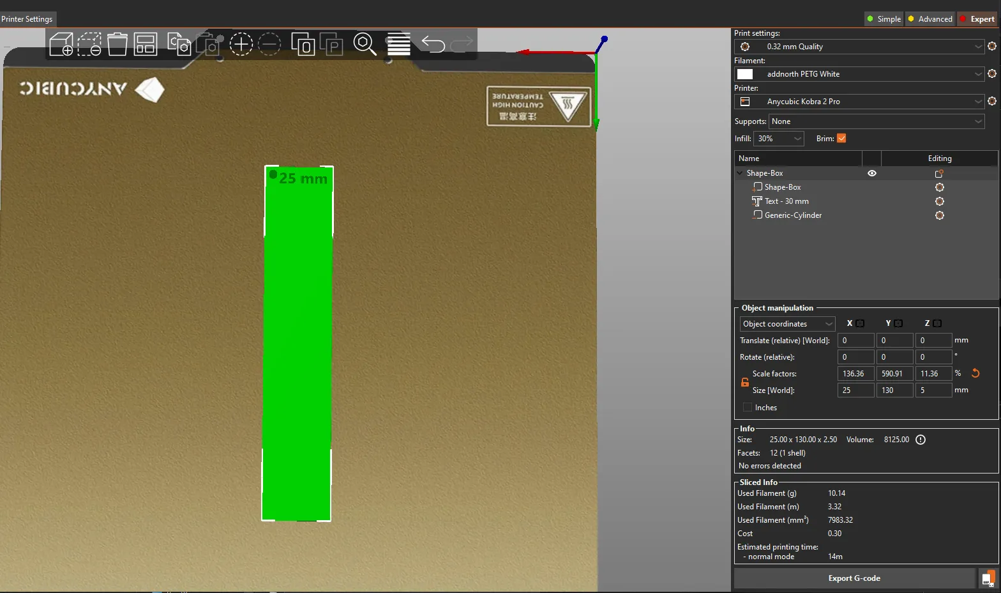Toggle the Brim checkbox

841,139
